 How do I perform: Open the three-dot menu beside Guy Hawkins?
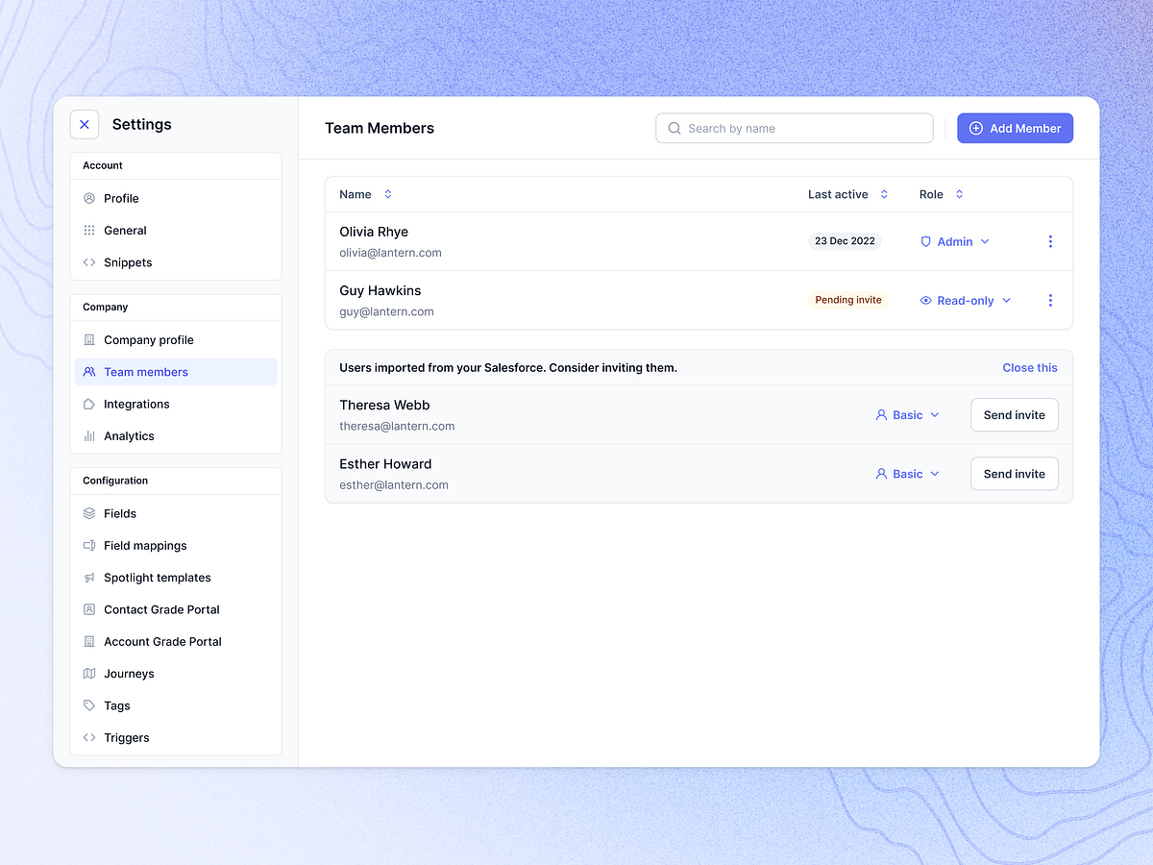click(x=1050, y=300)
